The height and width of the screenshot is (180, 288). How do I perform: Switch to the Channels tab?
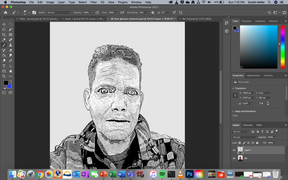tap(248, 125)
